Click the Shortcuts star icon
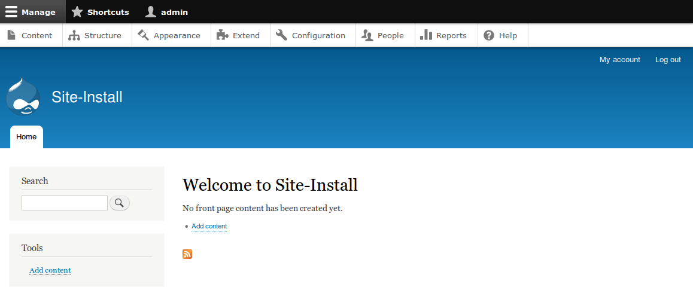 [77, 12]
